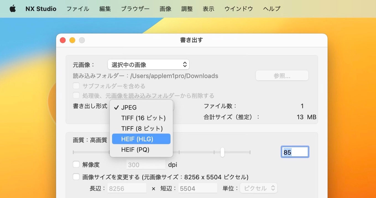
Task: Click the 参照... browse button
Action: coord(282,76)
